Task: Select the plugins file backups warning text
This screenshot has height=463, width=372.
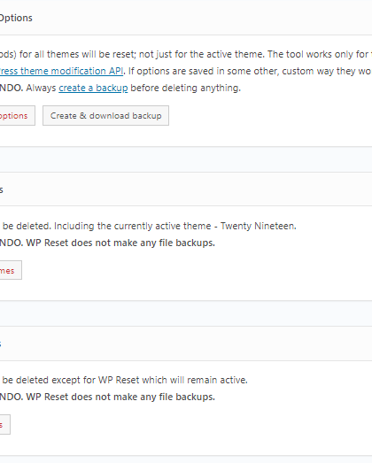Action: tap(107, 397)
